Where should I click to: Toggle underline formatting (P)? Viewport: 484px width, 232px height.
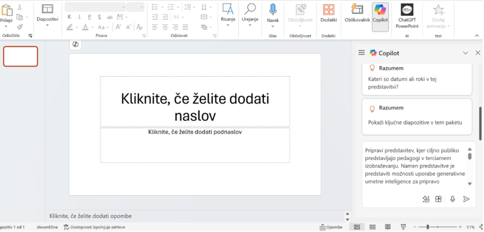click(89, 17)
